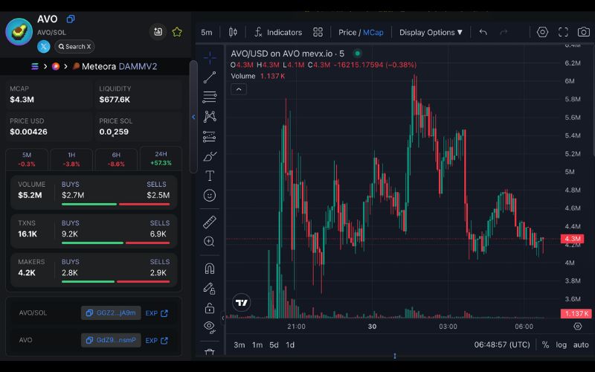Select the trend line drawing tool
595x372 pixels.
(x=210, y=77)
